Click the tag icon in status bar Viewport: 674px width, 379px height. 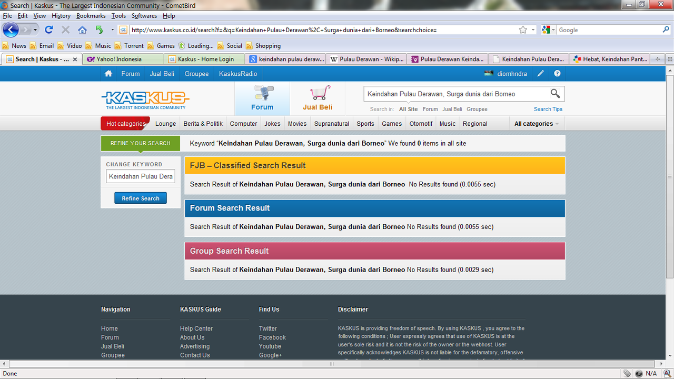(627, 373)
